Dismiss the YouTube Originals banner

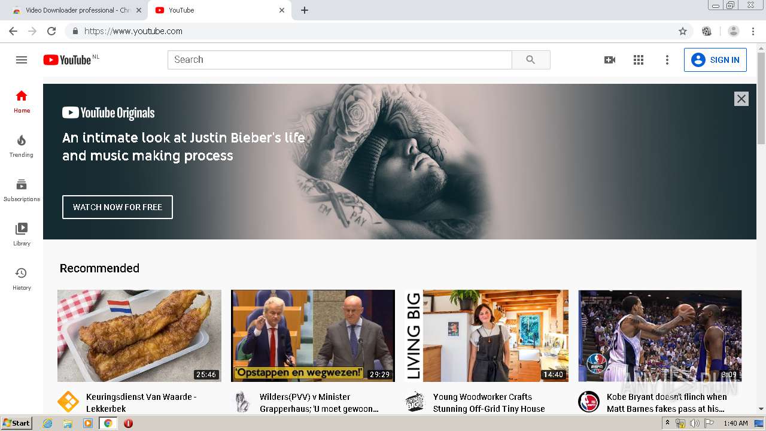[741, 99]
